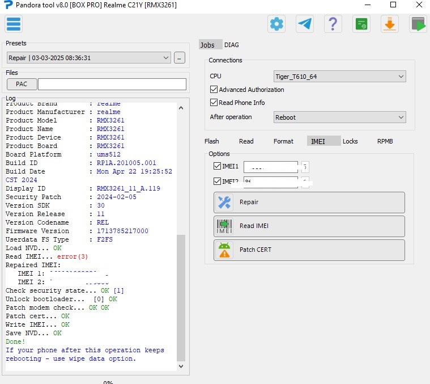Click the Read IMEI barcode icon

(x=224, y=226)
